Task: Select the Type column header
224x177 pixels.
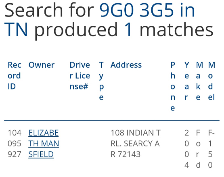Action: [x=101, y=81]
